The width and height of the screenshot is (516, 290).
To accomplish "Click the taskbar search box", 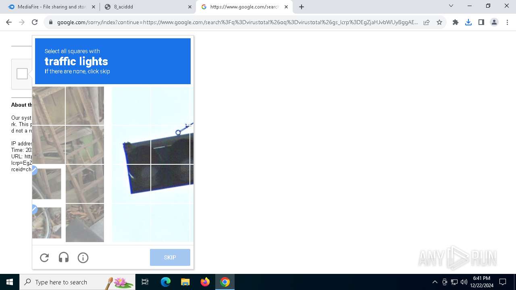I will tap(78, 282).
